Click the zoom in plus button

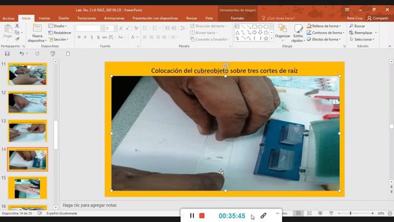(x=372, y=213)
